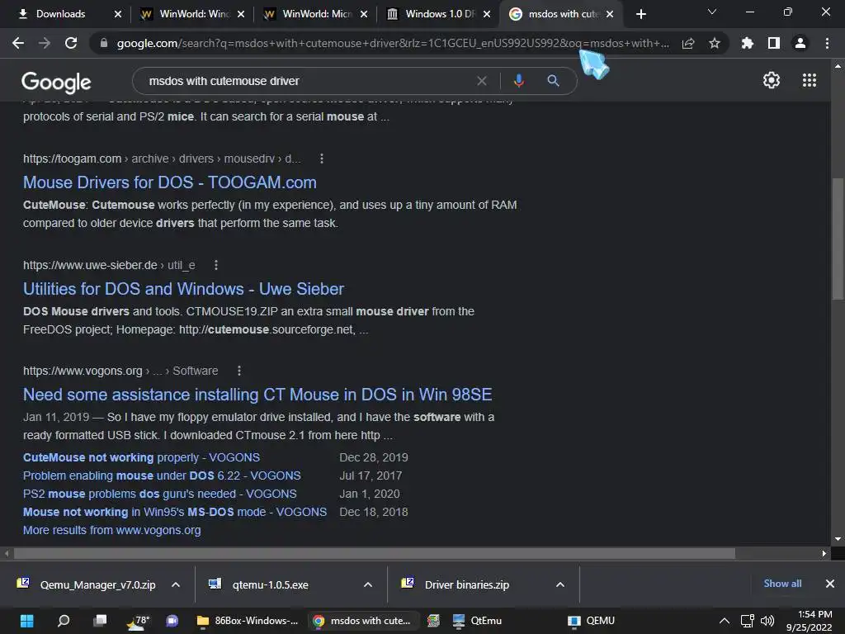Viewport: 845px width, 634px height.
Task: Open the Google apps grid
Action: (810, 80)
